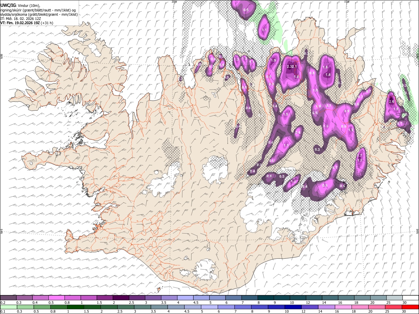Click the '1.6' snowfall value on the map

click(x=325, y=67)
